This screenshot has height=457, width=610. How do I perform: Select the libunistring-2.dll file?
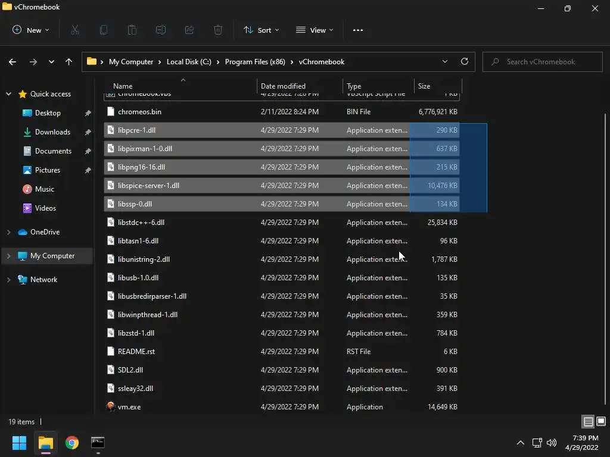click(x=282, y=259)
